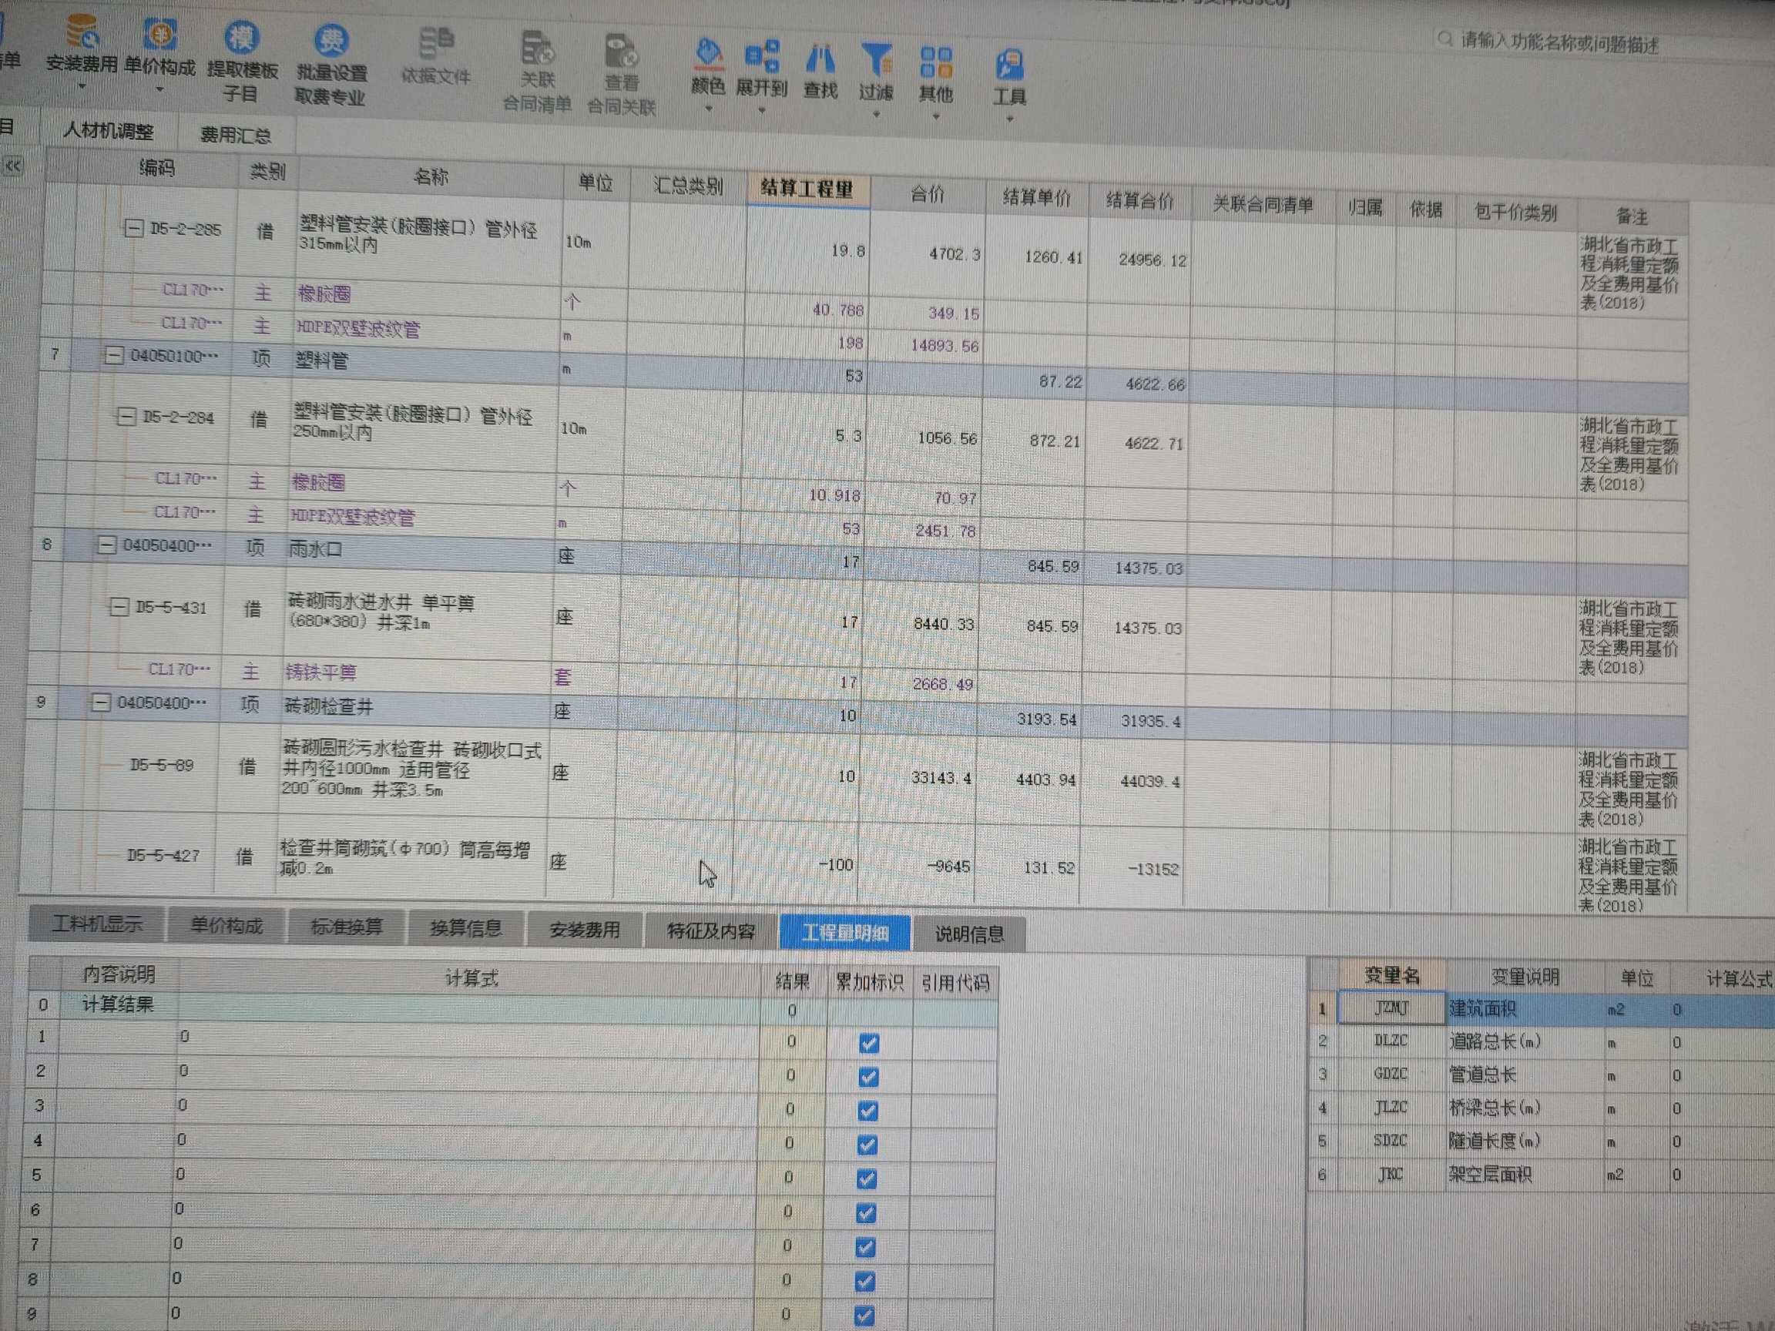Click the 查找 binoculars icon
Viewport: 1775px width, 1331px height.
tap(820, 59)
